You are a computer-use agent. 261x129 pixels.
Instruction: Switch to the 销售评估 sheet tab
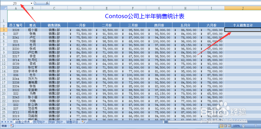tap(72, 122)
